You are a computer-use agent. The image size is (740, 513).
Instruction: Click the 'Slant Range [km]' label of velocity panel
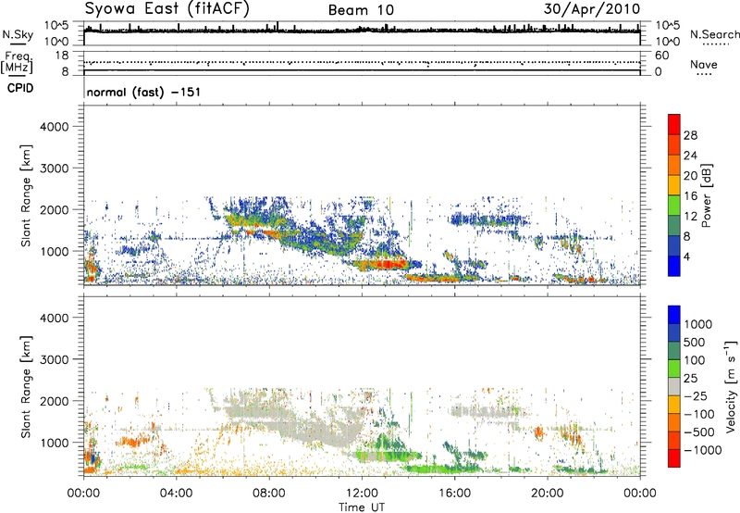pos(26,387)
